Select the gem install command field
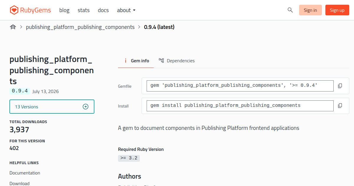 click(240, 106)
